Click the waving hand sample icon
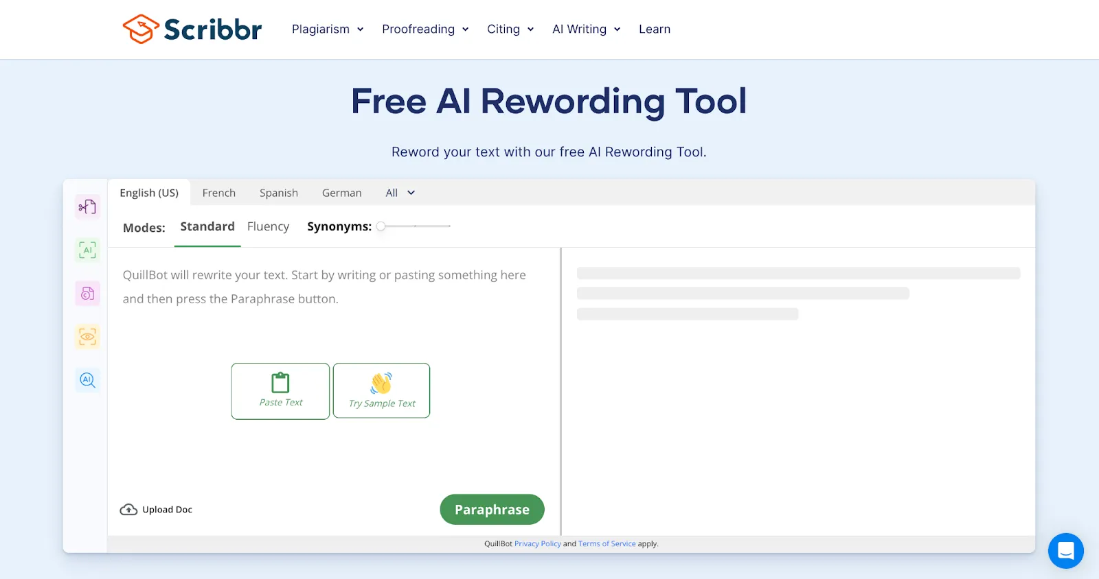This screenshot has width=1099, height=579. [x=381, y=383]
